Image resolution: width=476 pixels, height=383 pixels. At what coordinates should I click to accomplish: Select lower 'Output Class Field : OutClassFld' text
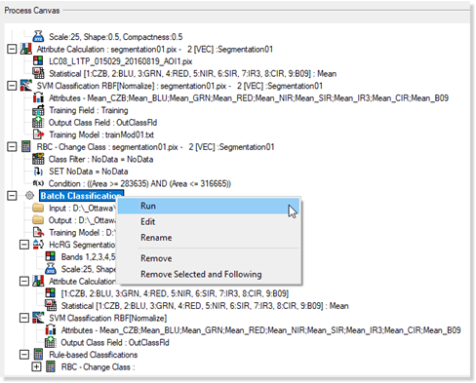(115, 343)
